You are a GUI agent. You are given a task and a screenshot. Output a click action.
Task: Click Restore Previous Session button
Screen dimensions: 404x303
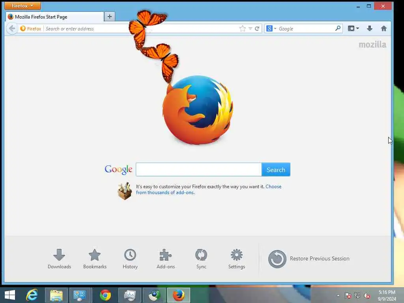pyautogui.click(x=309, y=259)
